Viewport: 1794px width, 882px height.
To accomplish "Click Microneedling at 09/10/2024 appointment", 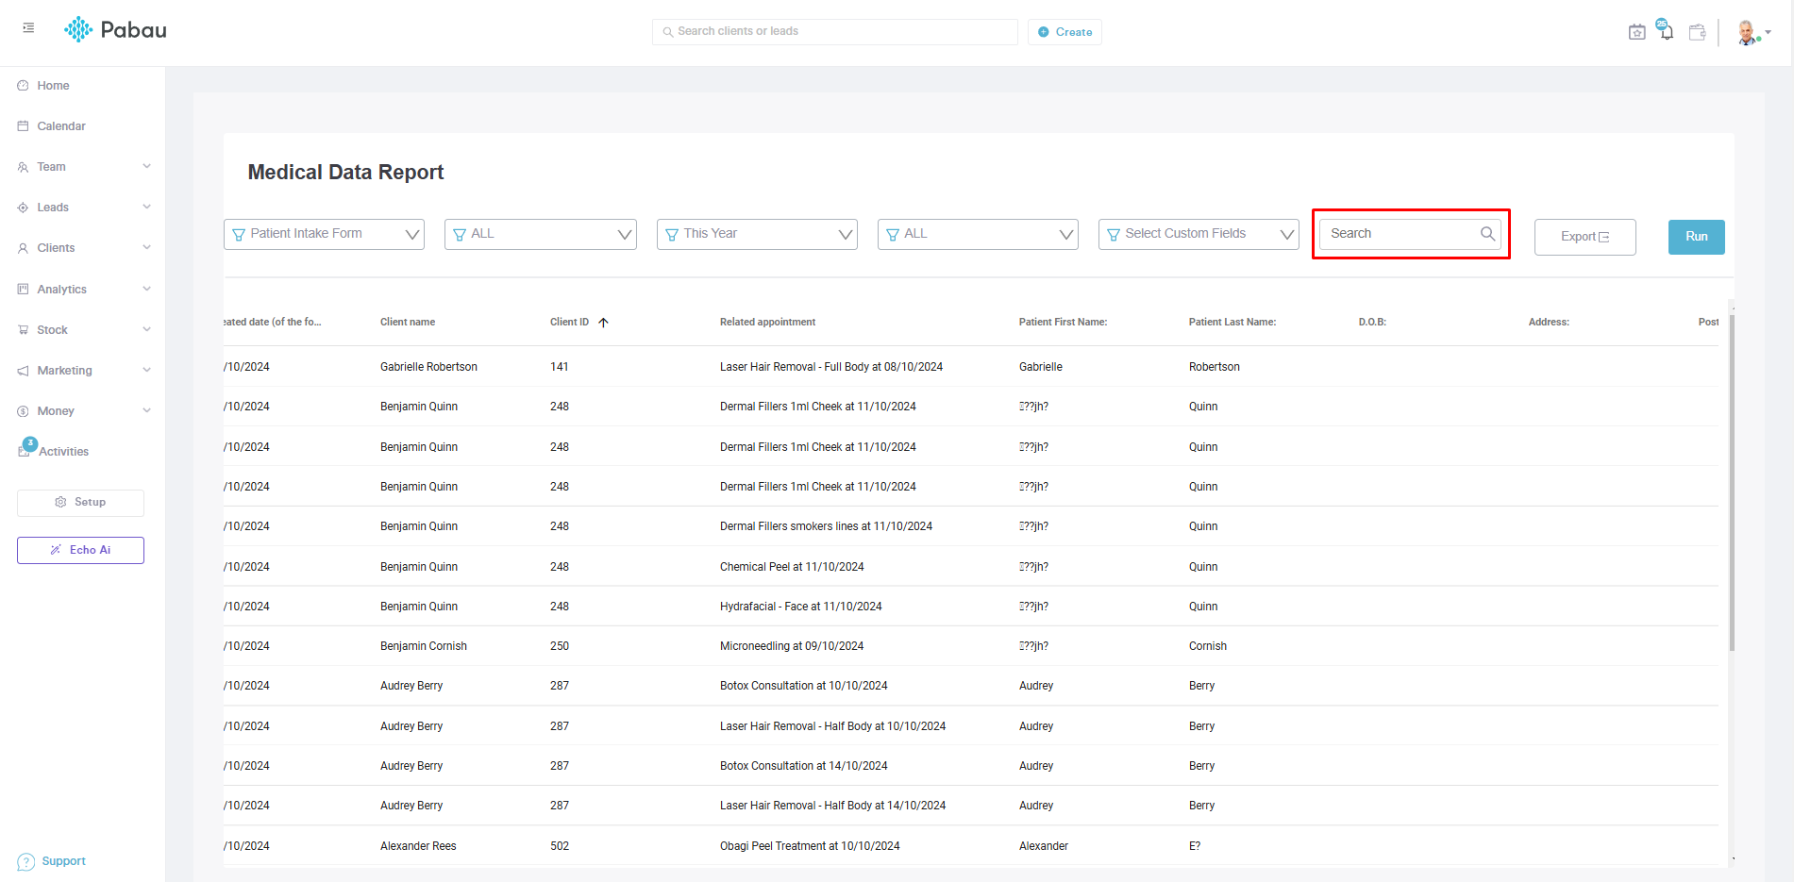I will (792, 646).
